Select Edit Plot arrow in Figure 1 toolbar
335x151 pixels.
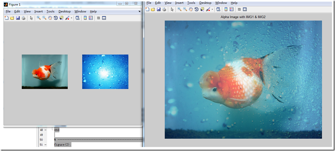pyautogui.click(x=31, y=18)
